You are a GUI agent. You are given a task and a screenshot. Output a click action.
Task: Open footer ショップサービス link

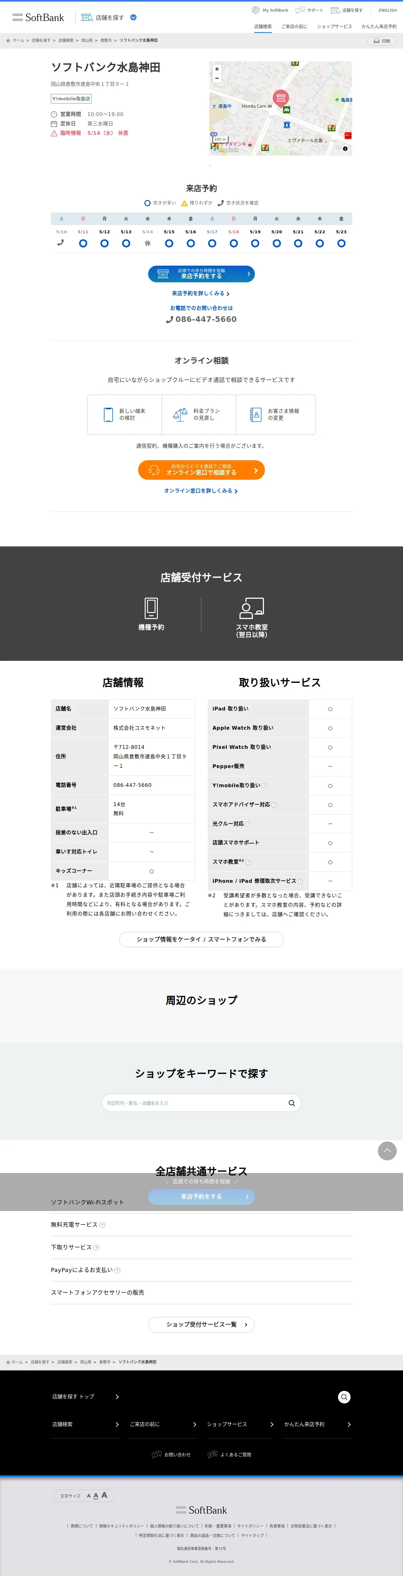241,1424
